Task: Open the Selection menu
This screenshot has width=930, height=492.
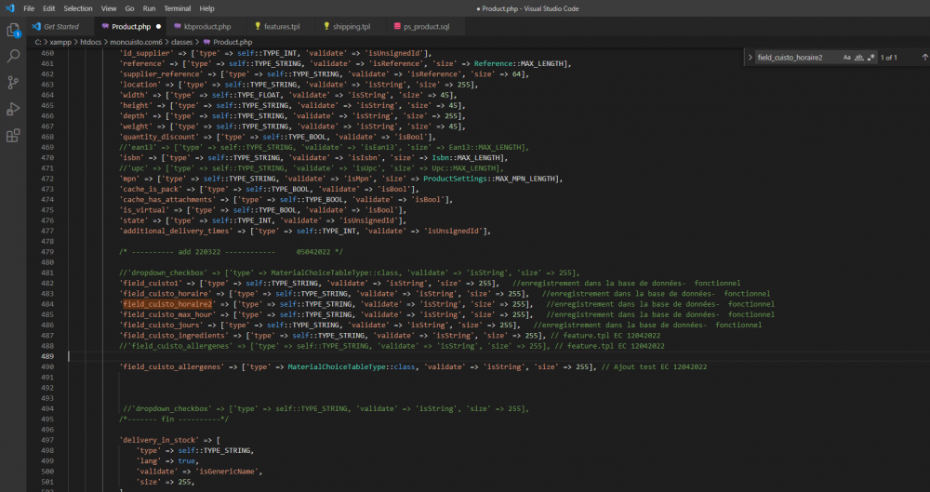Action: [78, 7]
